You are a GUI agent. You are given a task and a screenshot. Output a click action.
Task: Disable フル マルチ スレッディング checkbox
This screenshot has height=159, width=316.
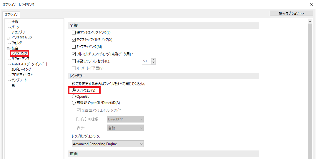pos(74,54)
